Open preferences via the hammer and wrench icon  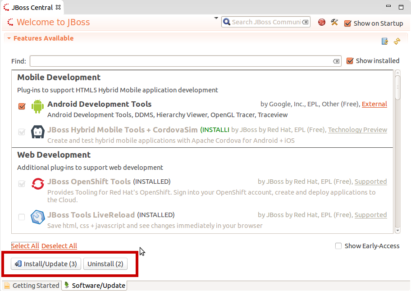334,22
